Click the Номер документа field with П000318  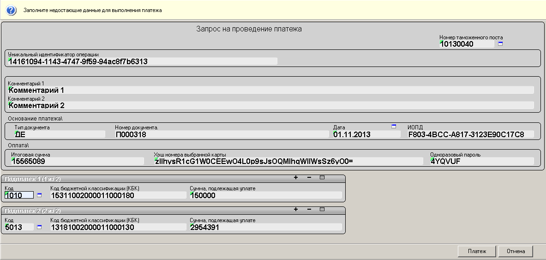coord(222,134)
